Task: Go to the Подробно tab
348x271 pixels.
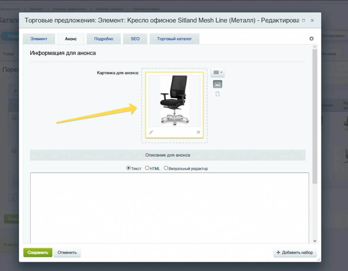Action: click(104, 39)
